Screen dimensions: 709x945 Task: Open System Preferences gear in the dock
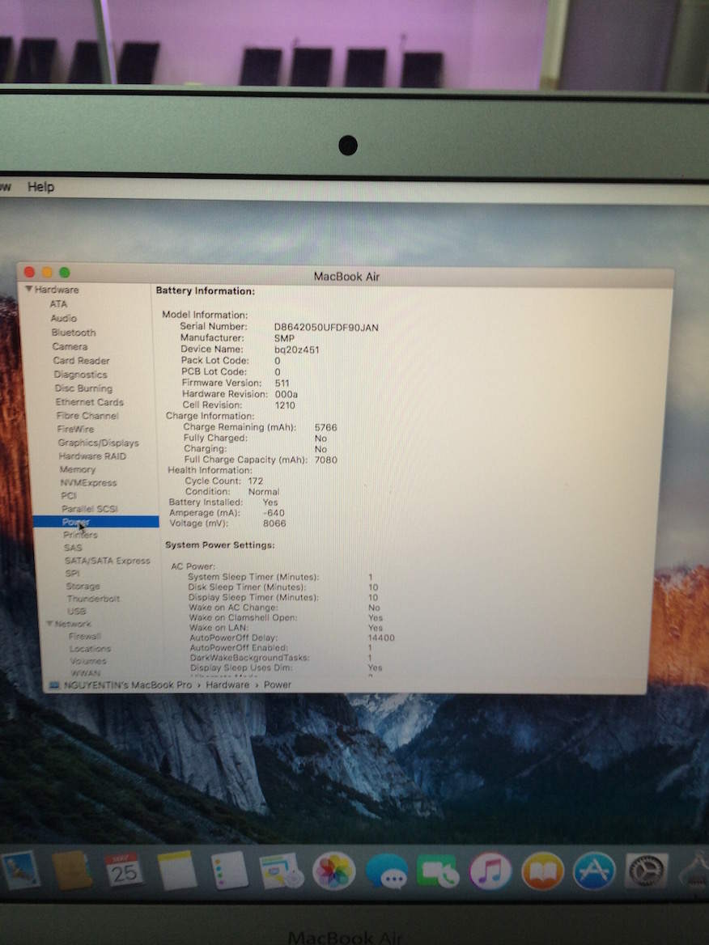(647, 871)
